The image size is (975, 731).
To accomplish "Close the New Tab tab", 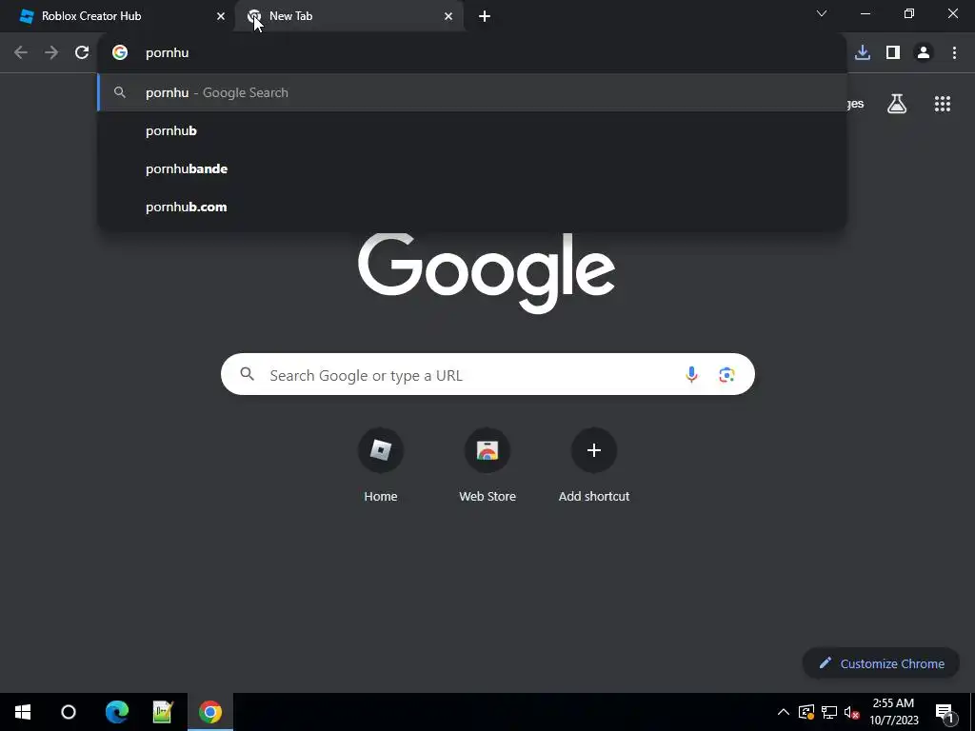I will (x=448, y=16).
